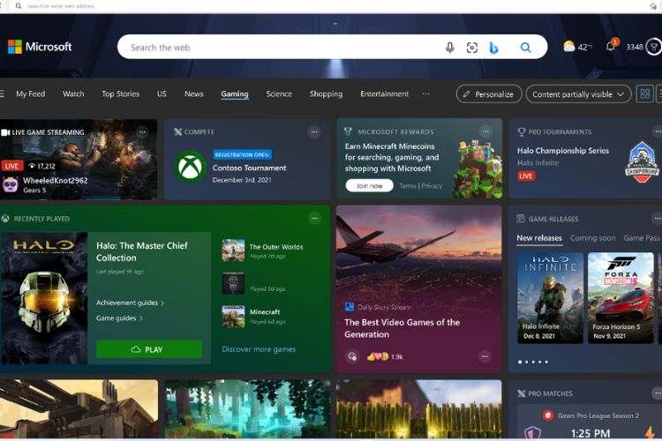Open Rewards points 3348 badge
This screenshot has height=441, width=662.
click(x=643, y=47)
